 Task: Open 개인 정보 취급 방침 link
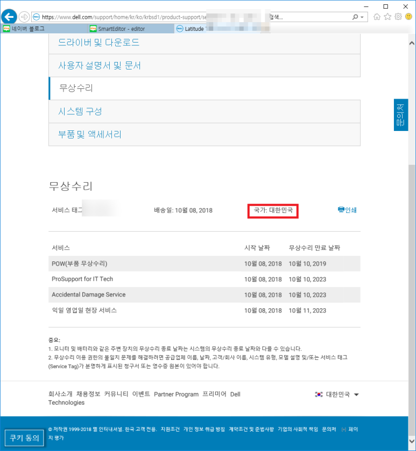204,429
